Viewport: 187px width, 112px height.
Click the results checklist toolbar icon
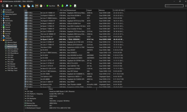(x=75, y=6)
